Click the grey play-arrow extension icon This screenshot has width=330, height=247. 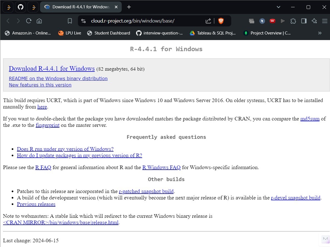pos(283,21)
